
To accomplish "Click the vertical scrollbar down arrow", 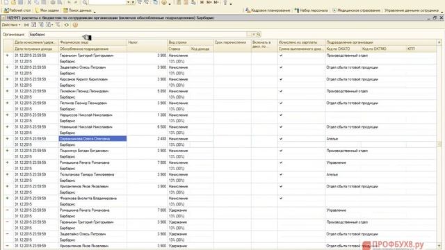I will 439,246.
